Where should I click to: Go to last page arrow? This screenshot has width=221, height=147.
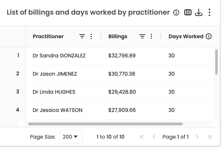click(x=209, y=137)
